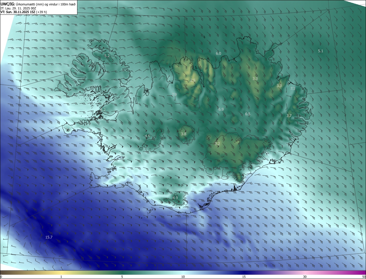The width and height of the screenshot is (366, 279).
Task: Click the 6.0 value label off the north coast
Action: (218, 53)
